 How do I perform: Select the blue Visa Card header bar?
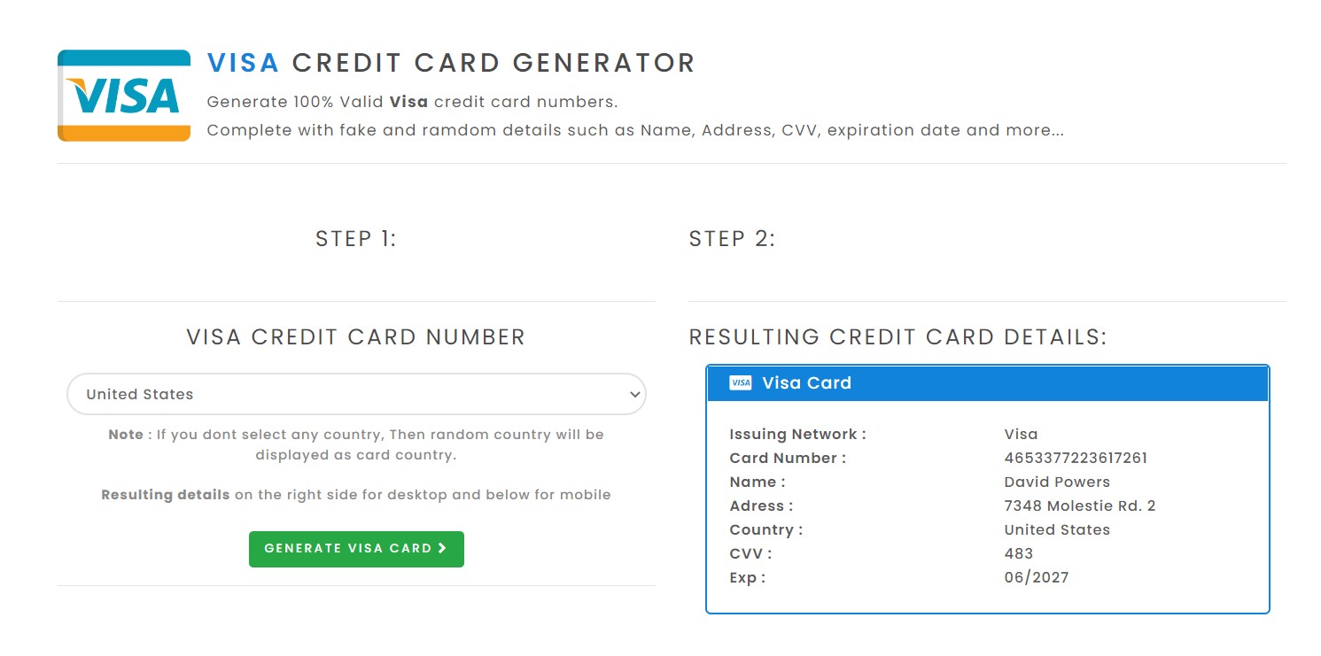click(x=986, y=382)
